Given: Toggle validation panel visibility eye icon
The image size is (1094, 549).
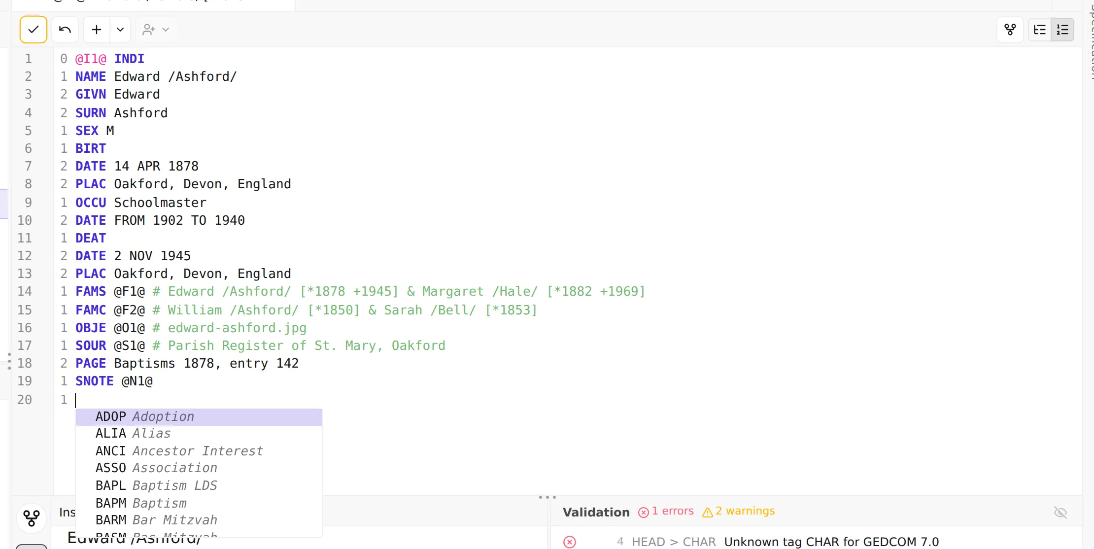Looking at the screenshot, I should (x=1060, y=513).
